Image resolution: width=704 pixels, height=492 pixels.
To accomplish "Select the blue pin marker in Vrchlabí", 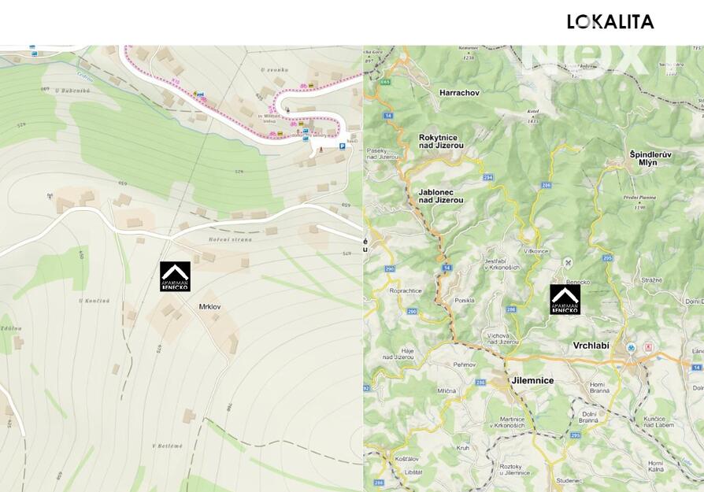I will coord(631,347).
